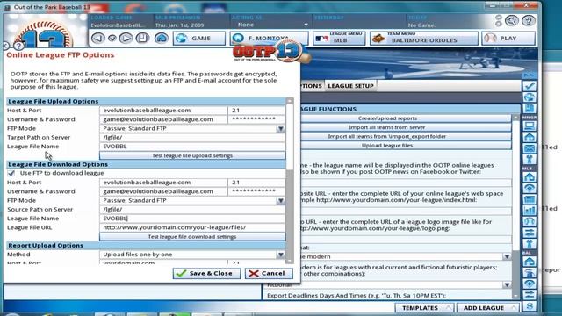
Task: Click the checkmark icon in right sidebar
Action: click(530, 86)
